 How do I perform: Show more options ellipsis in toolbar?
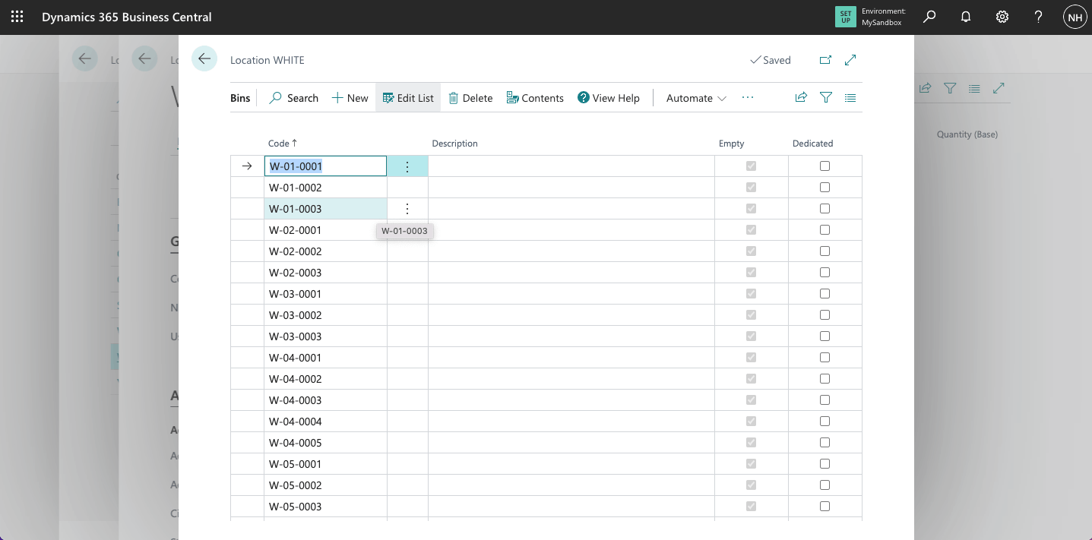pos(748,98)
